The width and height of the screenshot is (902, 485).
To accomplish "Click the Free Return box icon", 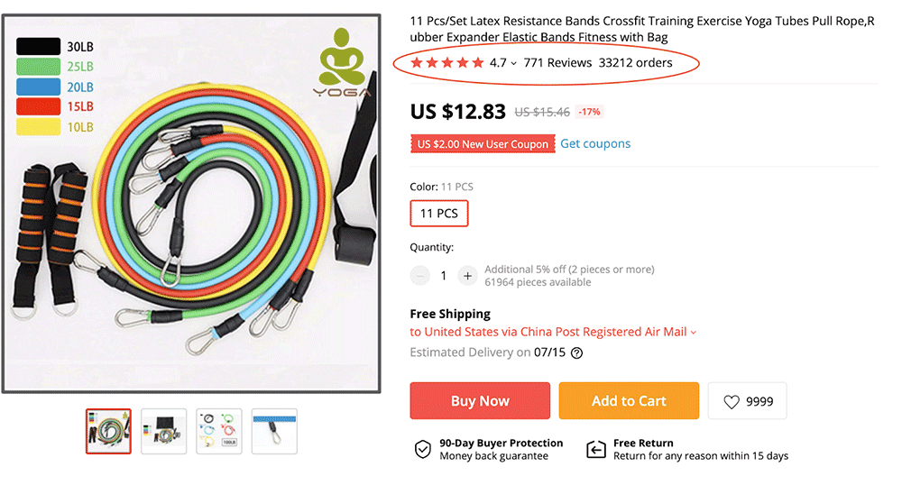I will [595, 449].
